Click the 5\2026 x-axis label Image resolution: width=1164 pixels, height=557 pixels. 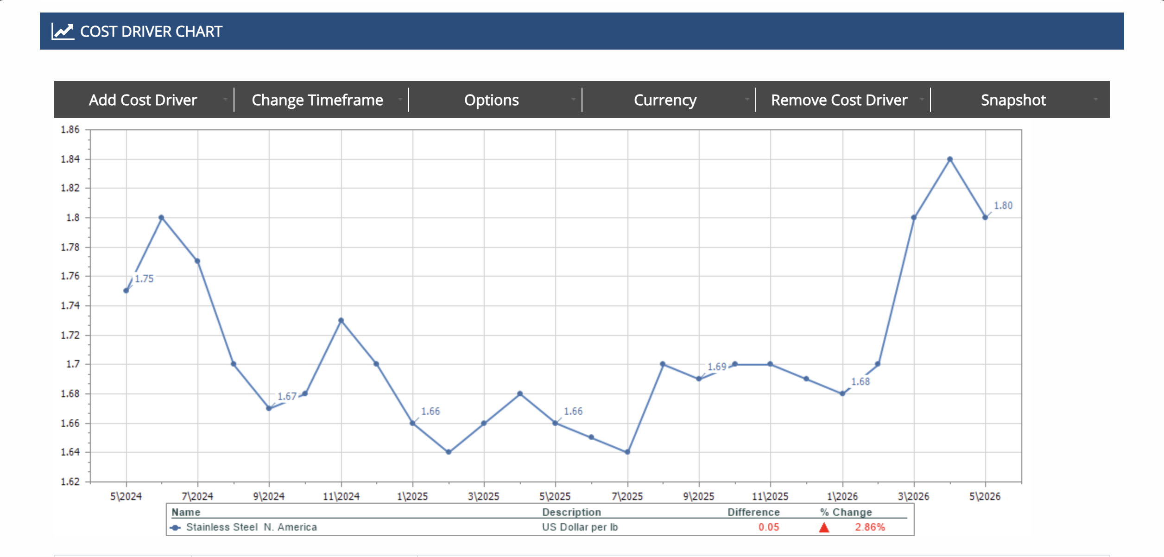click(985, 496)
